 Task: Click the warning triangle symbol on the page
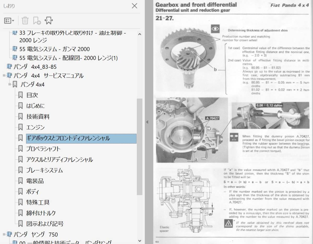[229, 223]
